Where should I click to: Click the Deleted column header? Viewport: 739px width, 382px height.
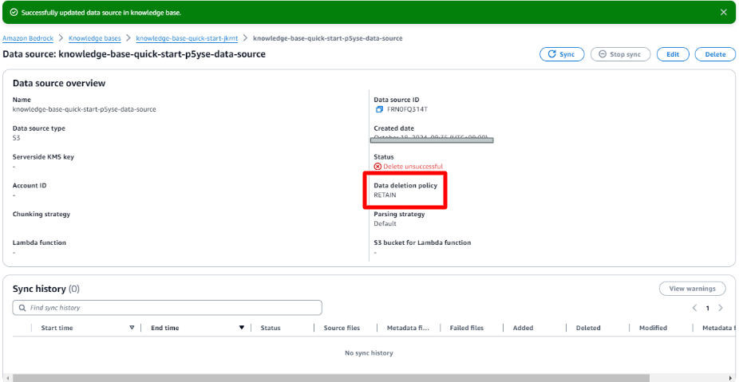588,328
